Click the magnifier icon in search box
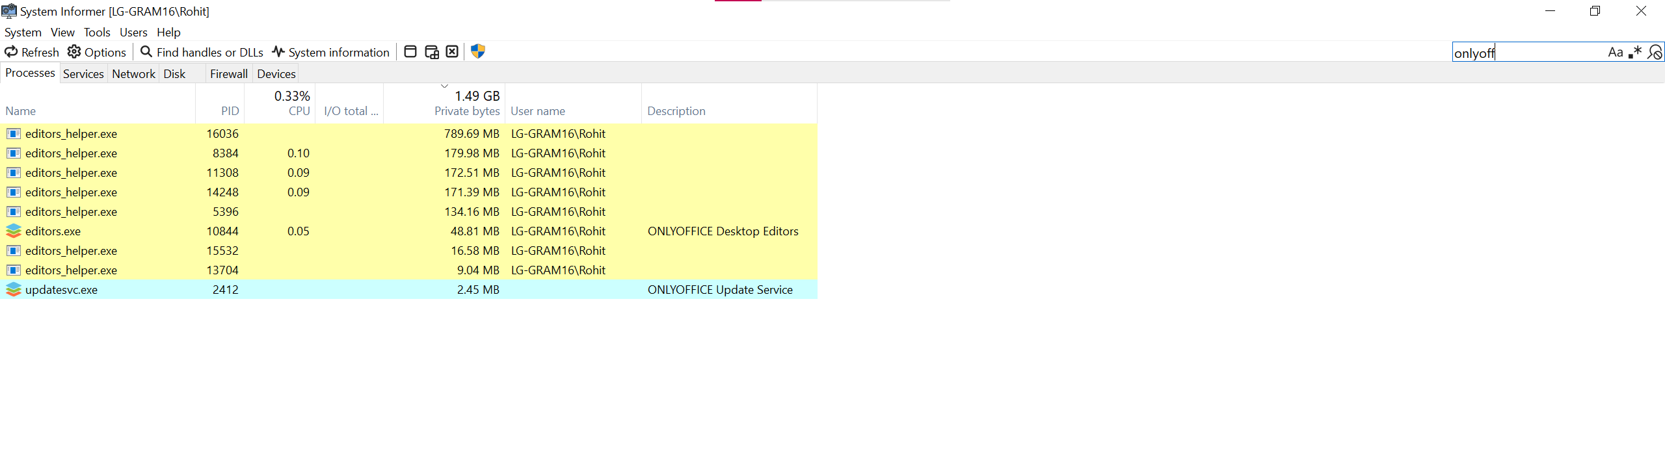 pos(1655,53)
